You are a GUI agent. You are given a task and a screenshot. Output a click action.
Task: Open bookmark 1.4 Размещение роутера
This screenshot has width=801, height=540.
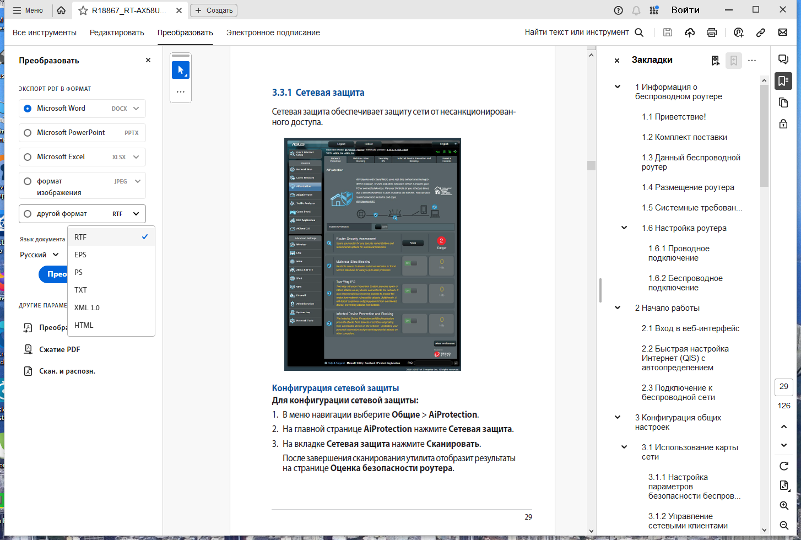click(x=688, y=187)
